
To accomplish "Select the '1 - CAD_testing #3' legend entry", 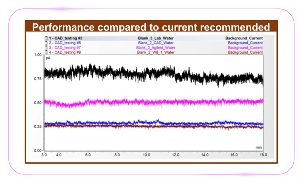I will (66, 38).
